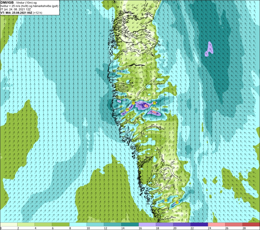Click the pink wind maximum core beside label 31
This screenshot has height=230, width=260.
[x=146, y=106]
